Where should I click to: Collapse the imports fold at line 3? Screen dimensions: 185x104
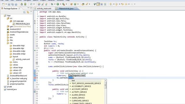coord(38,16)
